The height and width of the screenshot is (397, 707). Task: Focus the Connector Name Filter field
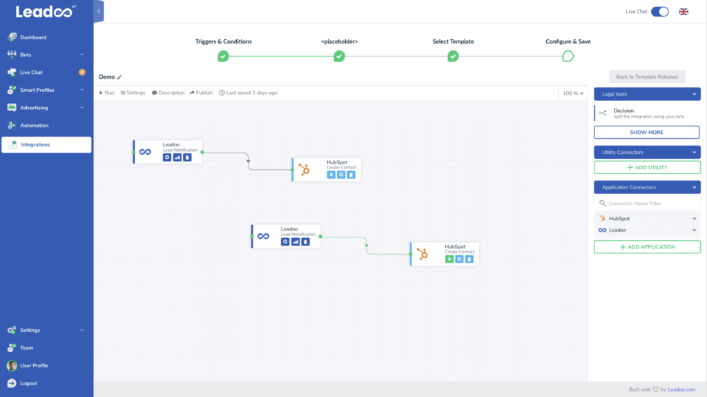tap(647, 204)
